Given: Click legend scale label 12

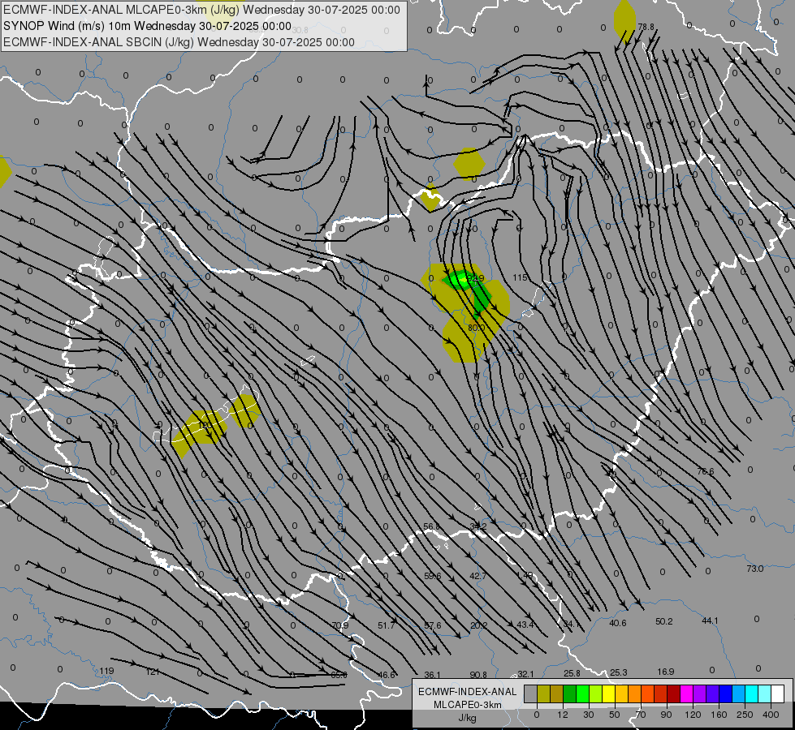Looking at the screenshot, I should tap(563, 715).
